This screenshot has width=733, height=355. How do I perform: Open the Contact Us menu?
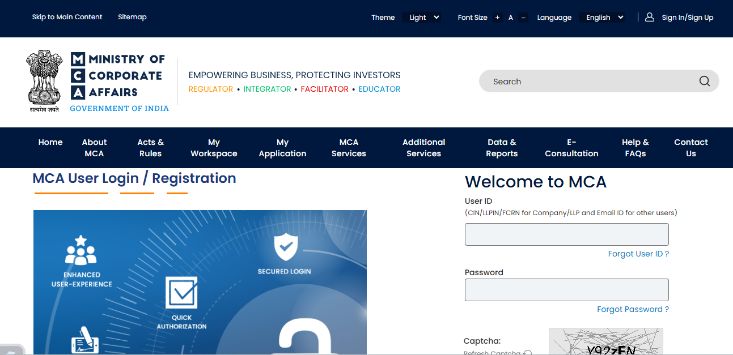691,148
